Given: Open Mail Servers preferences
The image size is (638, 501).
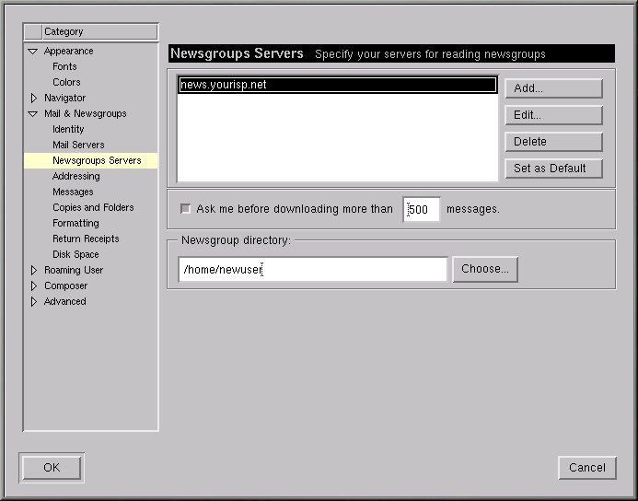Looking at the screenshot, I should [78, 146].
